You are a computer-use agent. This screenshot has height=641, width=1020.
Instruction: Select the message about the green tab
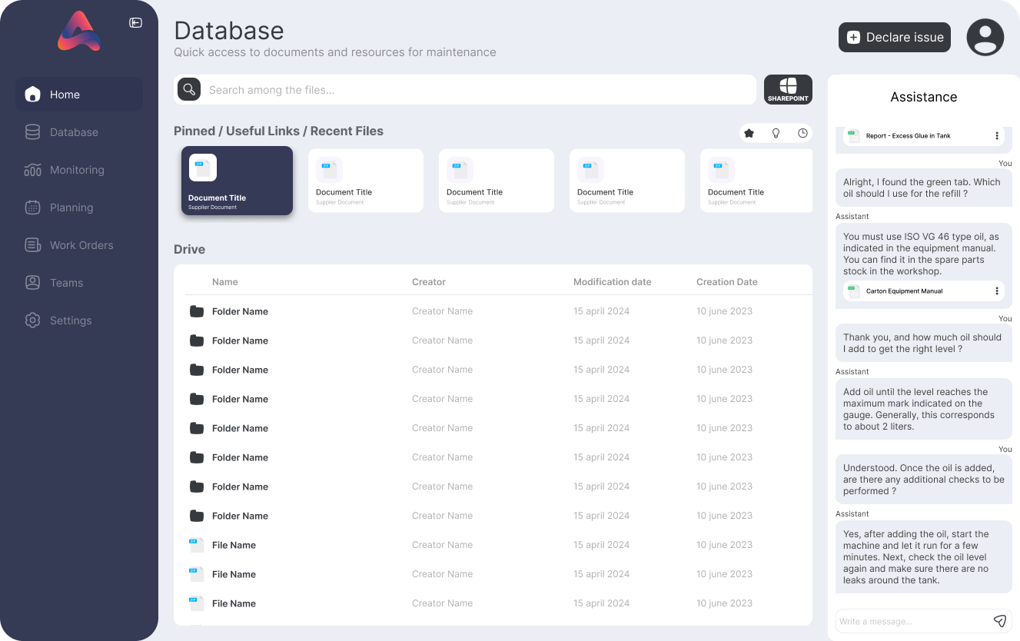[924, 188]
